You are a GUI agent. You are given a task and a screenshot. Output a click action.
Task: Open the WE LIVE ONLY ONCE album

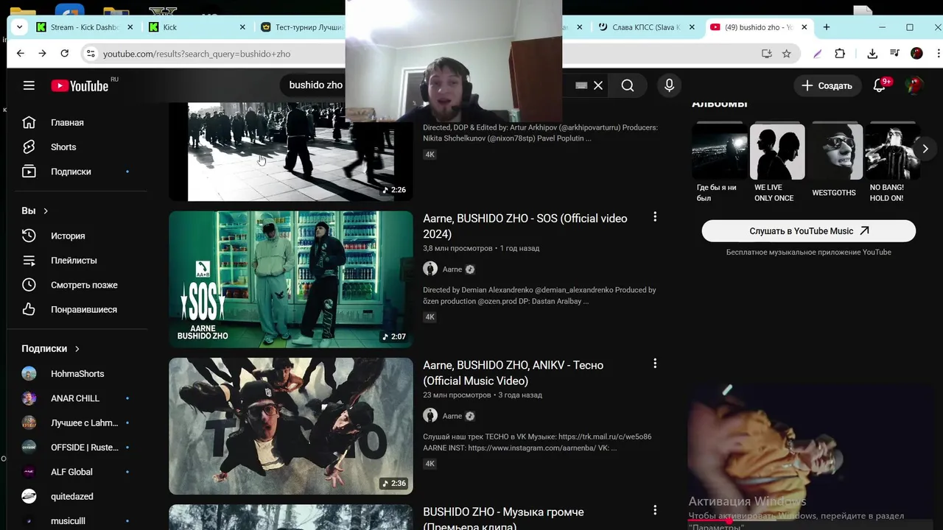(x=777, y=163)
